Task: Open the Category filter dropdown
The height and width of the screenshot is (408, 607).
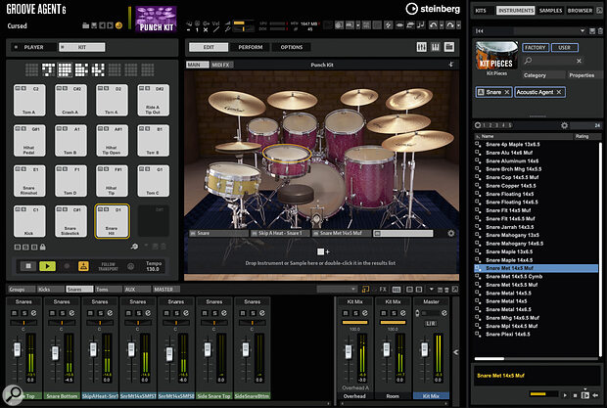Action: click(x=542, y=75)
